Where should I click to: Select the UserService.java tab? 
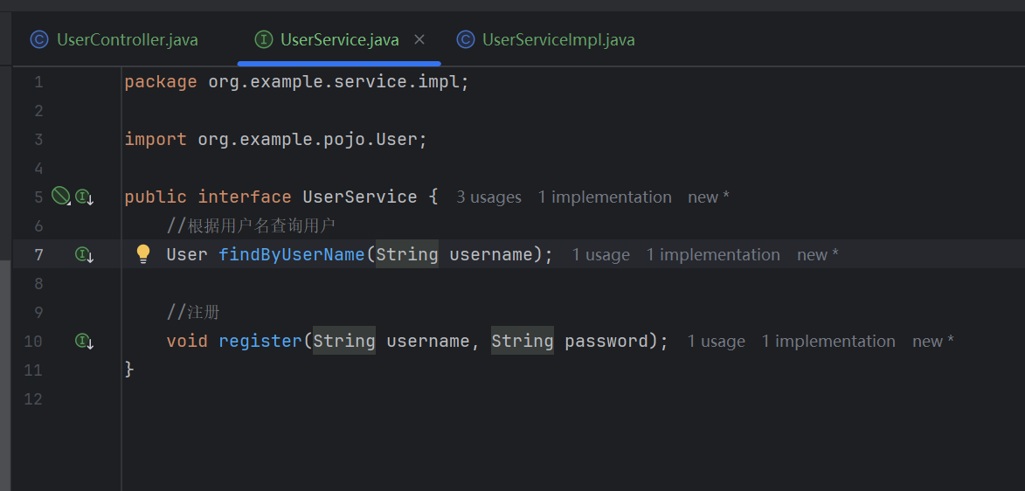pos(339,40)
